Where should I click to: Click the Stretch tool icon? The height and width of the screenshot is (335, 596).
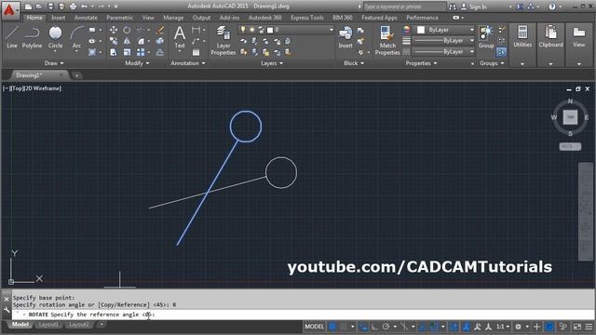click(x=114, y=52)
